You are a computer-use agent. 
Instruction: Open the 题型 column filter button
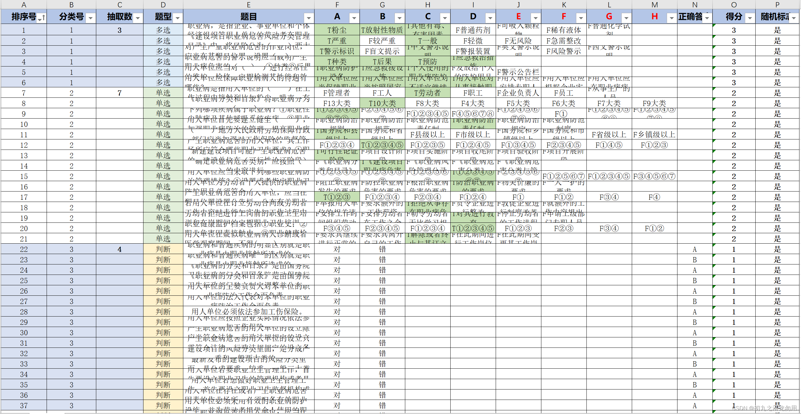(x=177, y=18)
